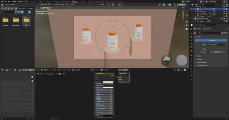Hide the selected bottle object in outliner

tap(224, 9)
